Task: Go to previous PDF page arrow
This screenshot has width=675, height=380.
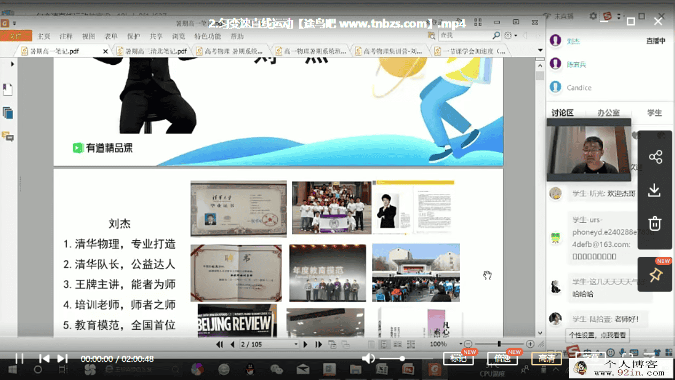Action: click(x=232, y=344)
